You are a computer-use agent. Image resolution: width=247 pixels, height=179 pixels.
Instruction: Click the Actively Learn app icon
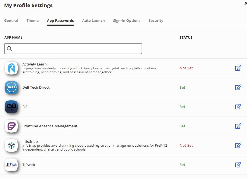point(11,68)
